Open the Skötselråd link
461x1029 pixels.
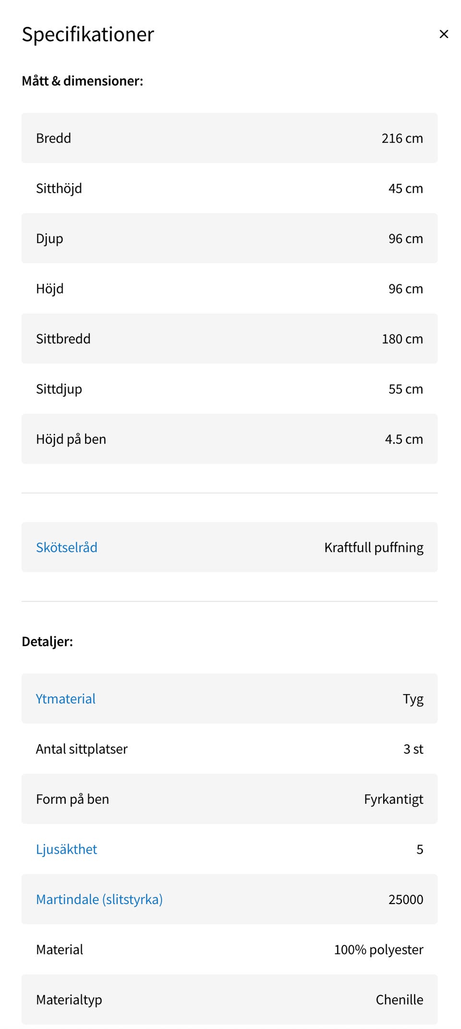(x=67, y=547)
